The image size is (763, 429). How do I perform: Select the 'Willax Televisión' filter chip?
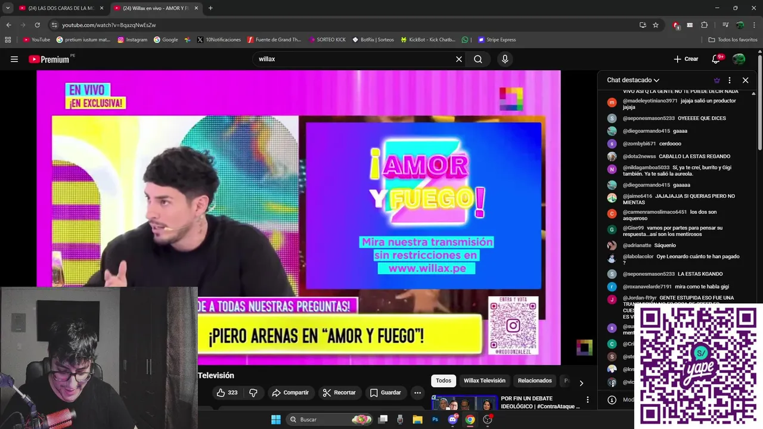[485, 381]
